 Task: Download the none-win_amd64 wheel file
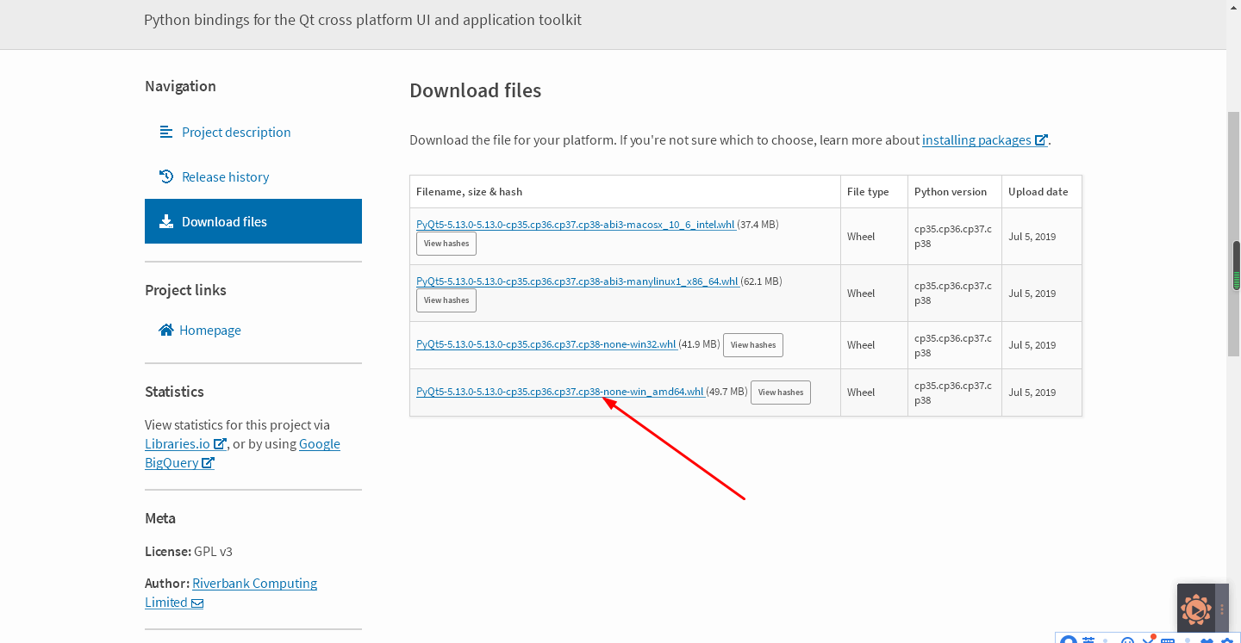click(560, 392)
